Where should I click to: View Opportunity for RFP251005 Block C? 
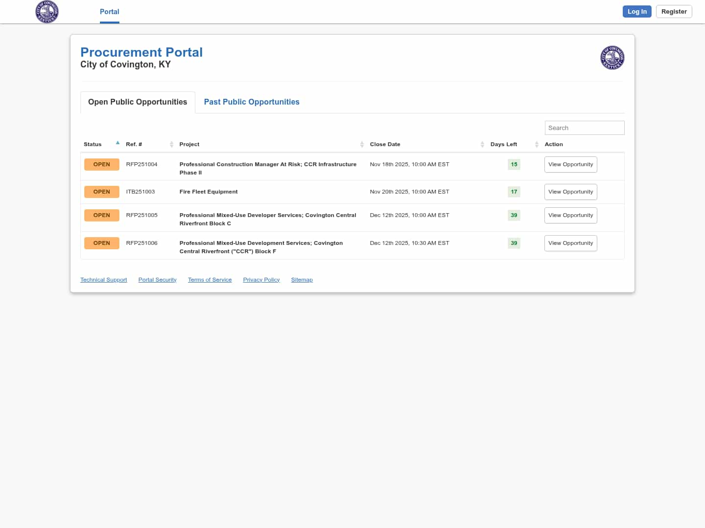point(570,215)
